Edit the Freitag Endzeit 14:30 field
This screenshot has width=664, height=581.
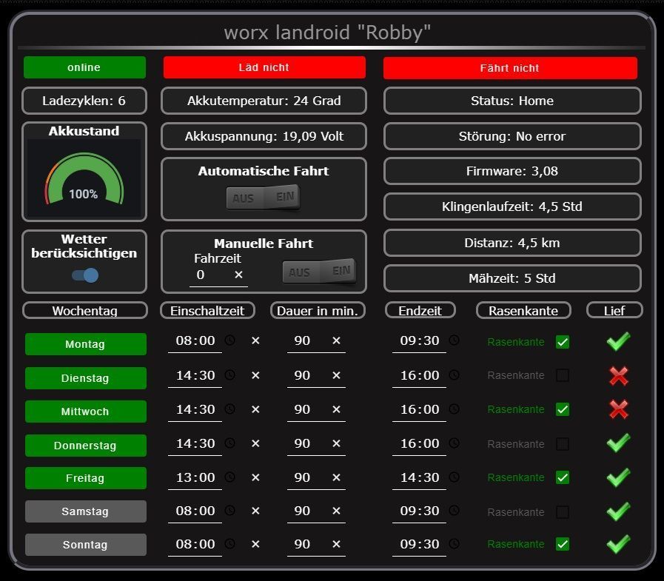419,477
